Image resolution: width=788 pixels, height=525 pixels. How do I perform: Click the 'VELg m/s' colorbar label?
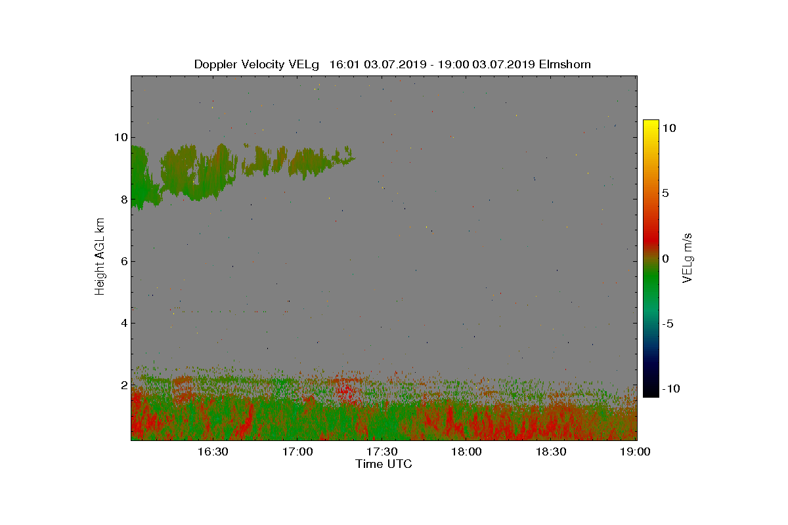click(x=688, y=257)
